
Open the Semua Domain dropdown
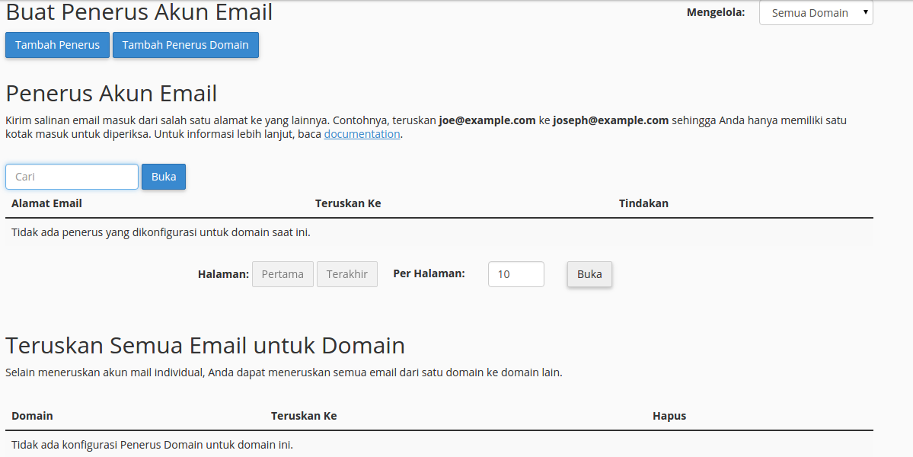[x=816, y=13]
